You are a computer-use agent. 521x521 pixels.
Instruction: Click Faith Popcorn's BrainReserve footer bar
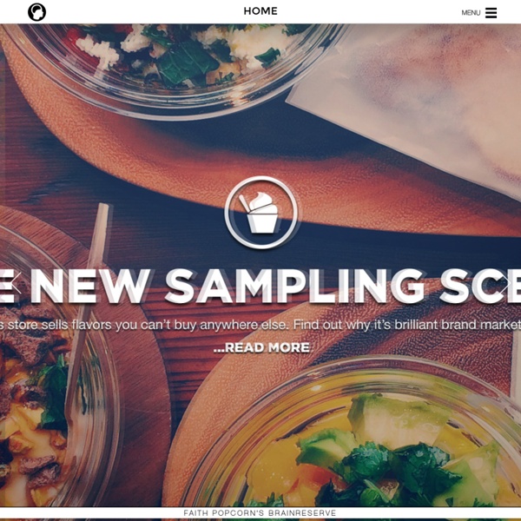[260, 512]
